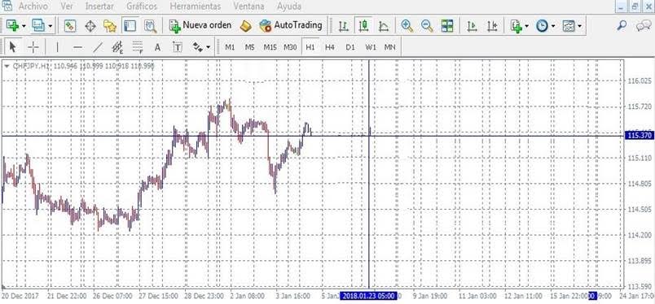This screenshot has height=304, width=655.
Task: Select the Crosshair cursor tool
Action: coord(33,47)
